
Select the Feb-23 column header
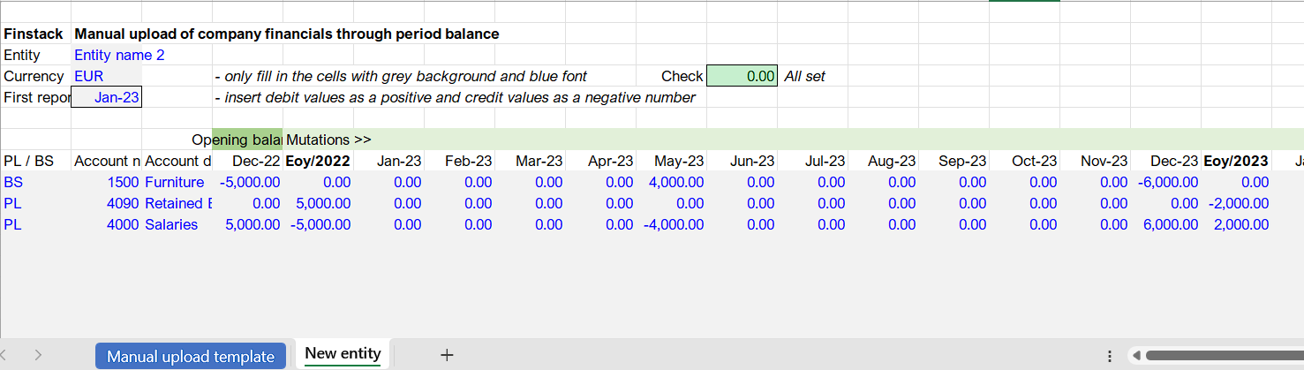click(x=459, y=161)
